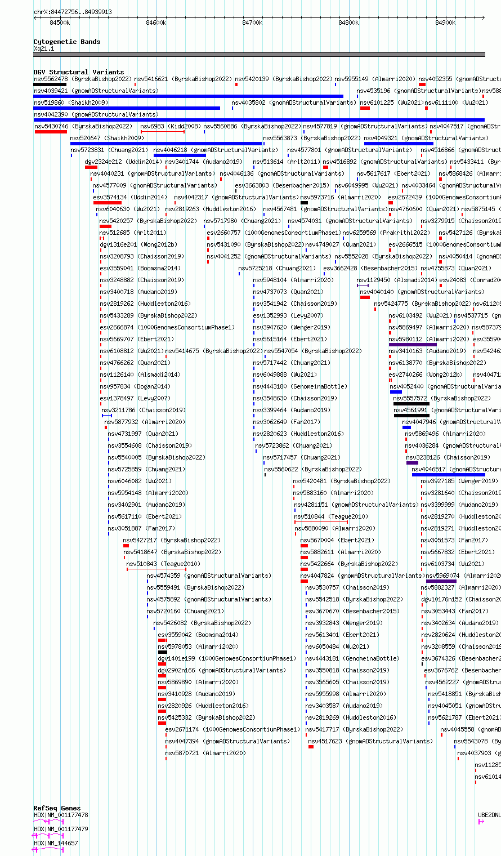The image size is (501, 856).
Task: Click the 84900k ruler position label
Action: (x=445, y=23)
